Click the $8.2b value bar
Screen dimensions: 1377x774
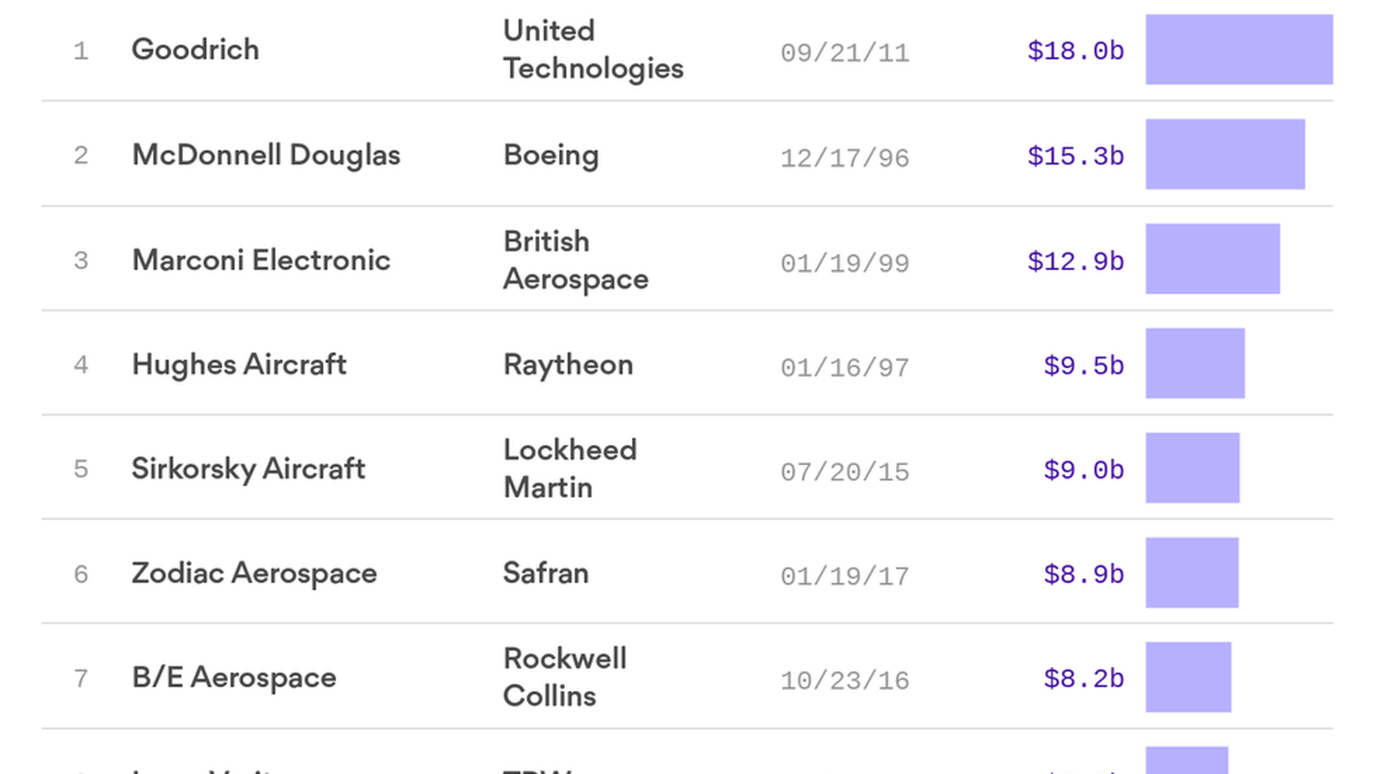pos(1188,677)
